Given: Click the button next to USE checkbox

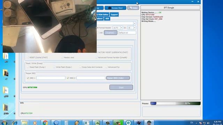Looking at the screenshot, I should (110, 33).
